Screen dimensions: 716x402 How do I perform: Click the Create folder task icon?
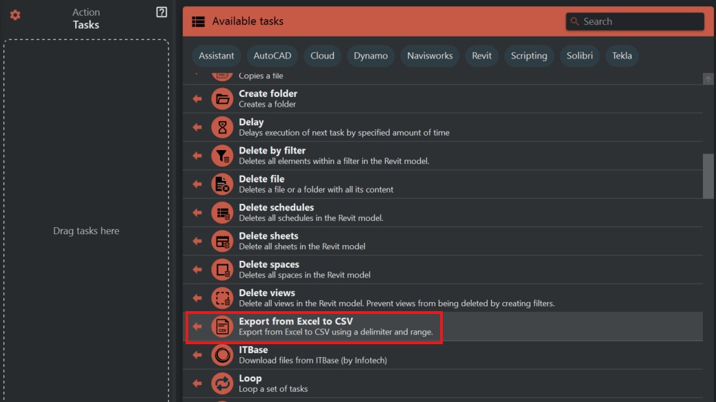click(222, 99)
